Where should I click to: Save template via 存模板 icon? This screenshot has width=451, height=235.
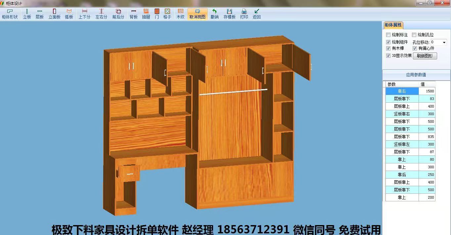(229, 14)
